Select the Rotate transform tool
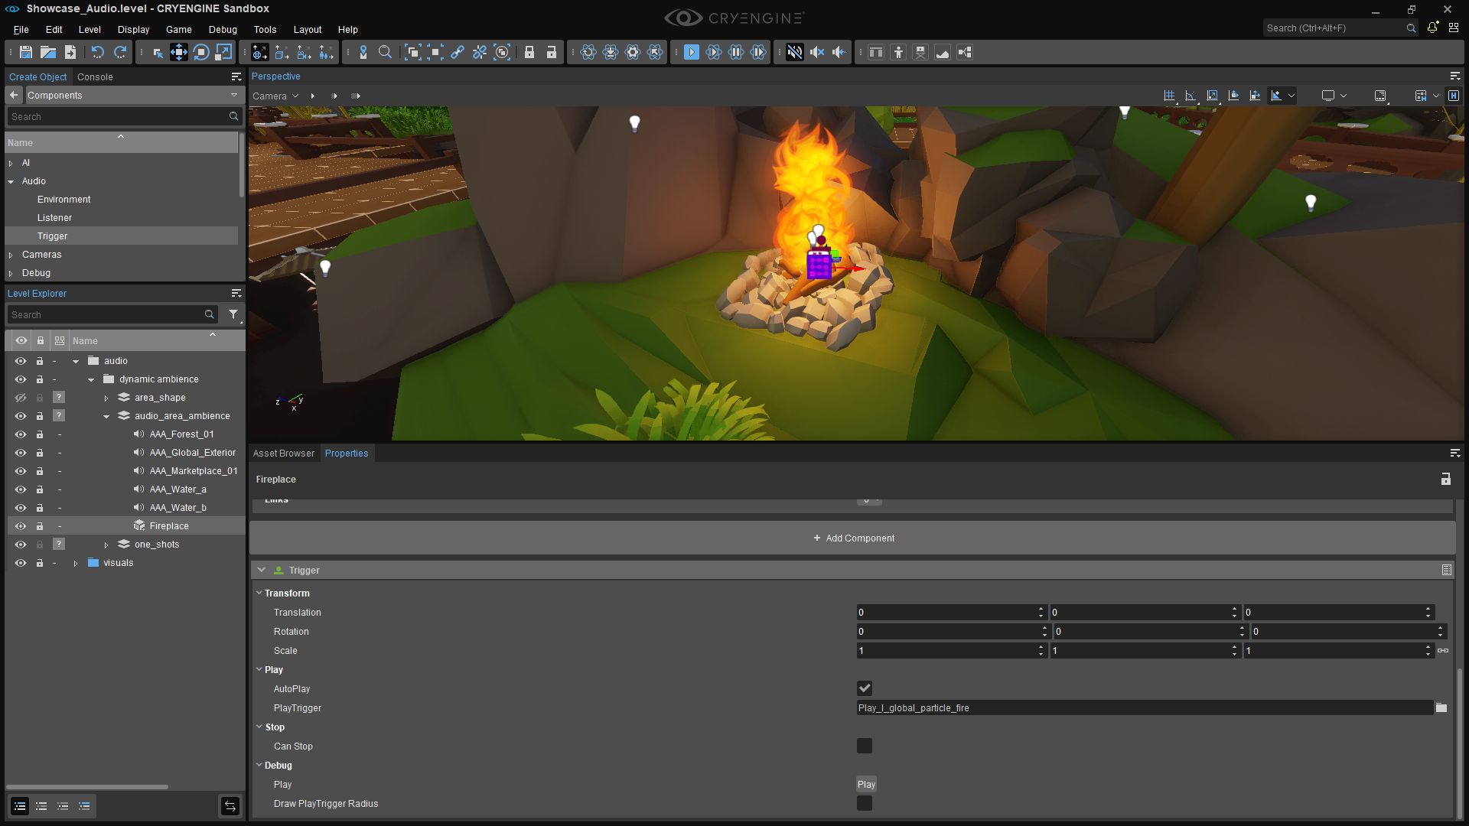Viewport: 1469px width, 826px height. pos(201,52)
